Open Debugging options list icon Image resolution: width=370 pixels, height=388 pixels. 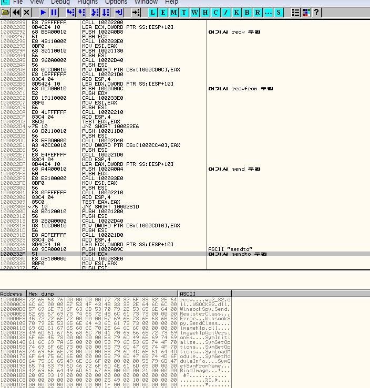pos(295,13)
